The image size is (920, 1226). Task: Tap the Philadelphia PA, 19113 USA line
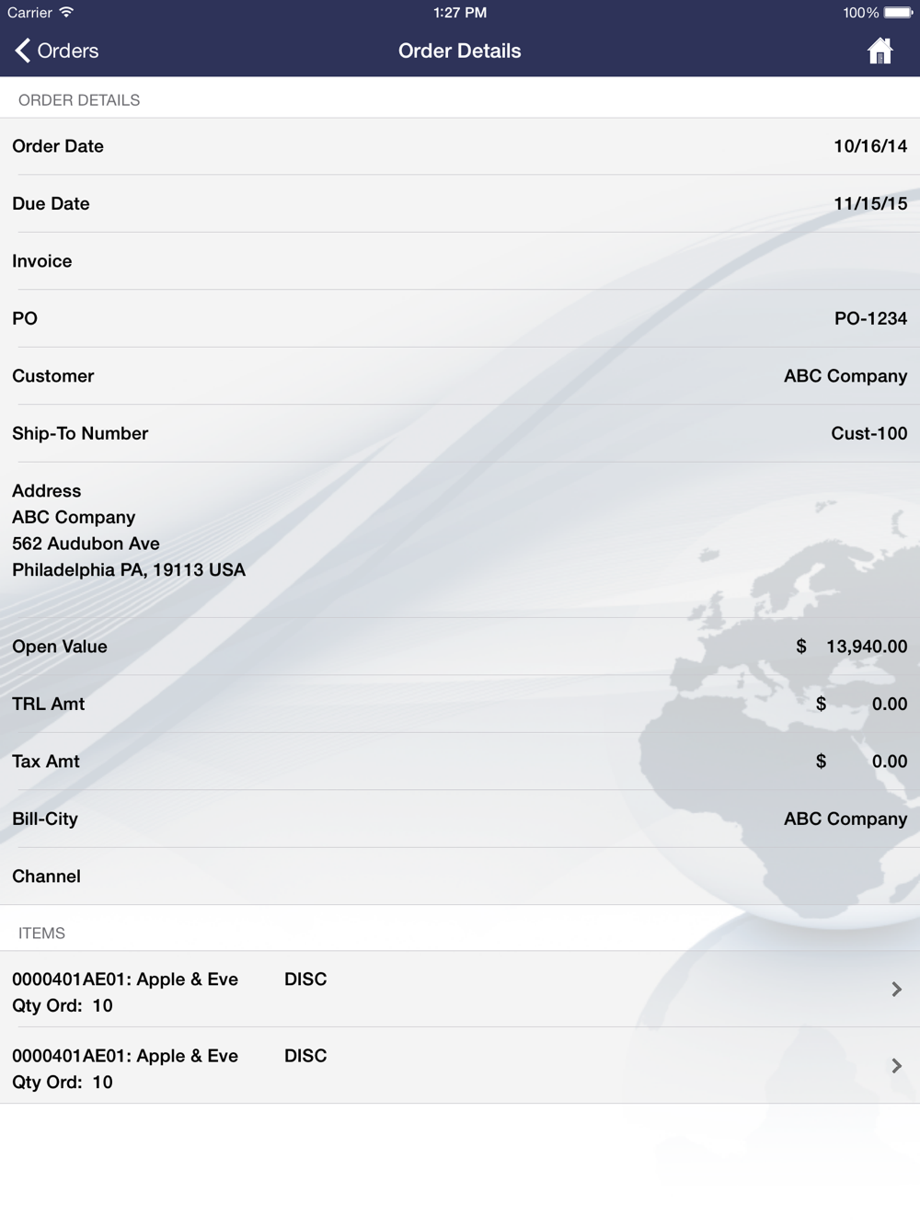coord(129,570)
